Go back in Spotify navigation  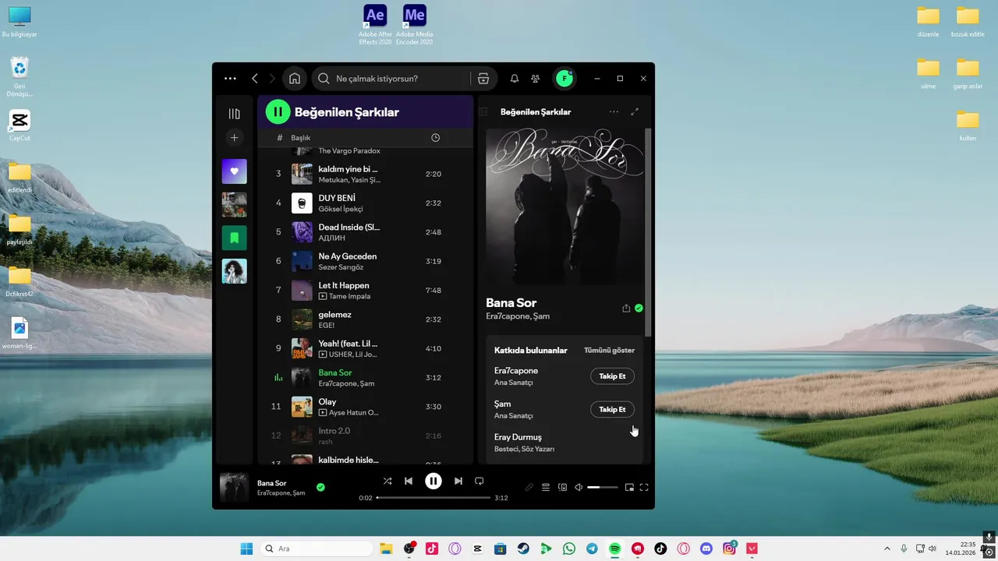255,79
